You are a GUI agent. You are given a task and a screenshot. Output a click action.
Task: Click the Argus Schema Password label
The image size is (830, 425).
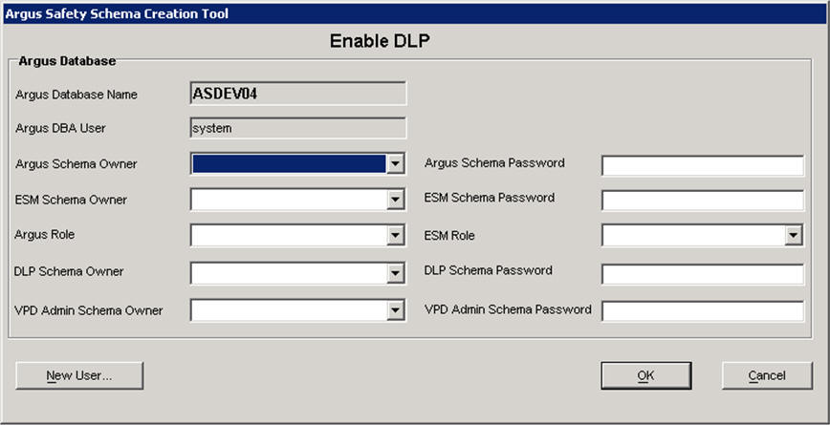pyautogui.click(x=494, y=162)
